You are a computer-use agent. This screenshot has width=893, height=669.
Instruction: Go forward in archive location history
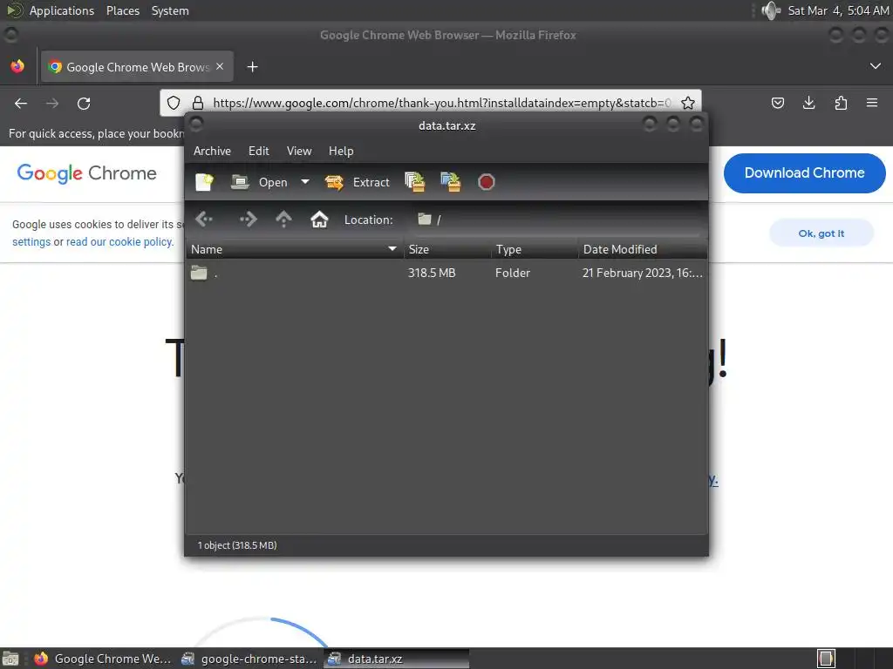tap(248, 219)
